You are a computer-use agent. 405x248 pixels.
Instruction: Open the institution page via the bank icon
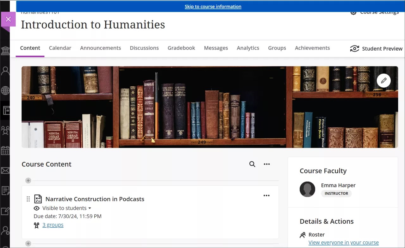[5, 51]
